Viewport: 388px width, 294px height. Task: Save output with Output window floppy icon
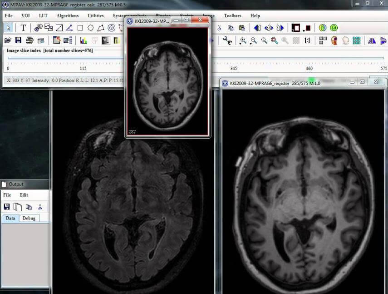[7, 207]
